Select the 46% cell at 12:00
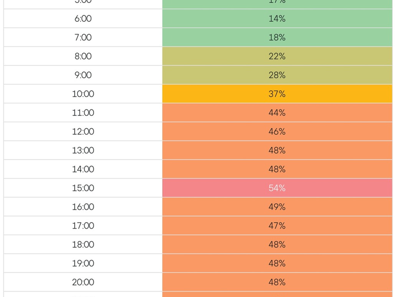This screenshot has width=396, height=297. pos(277,132)
